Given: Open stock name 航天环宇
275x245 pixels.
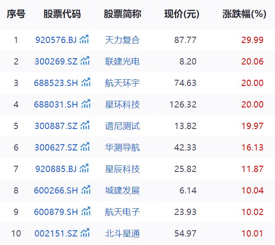Looking at the screenshot, I should tap(122, 83).
